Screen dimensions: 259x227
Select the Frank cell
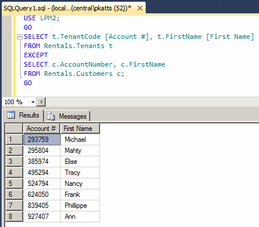80,195
